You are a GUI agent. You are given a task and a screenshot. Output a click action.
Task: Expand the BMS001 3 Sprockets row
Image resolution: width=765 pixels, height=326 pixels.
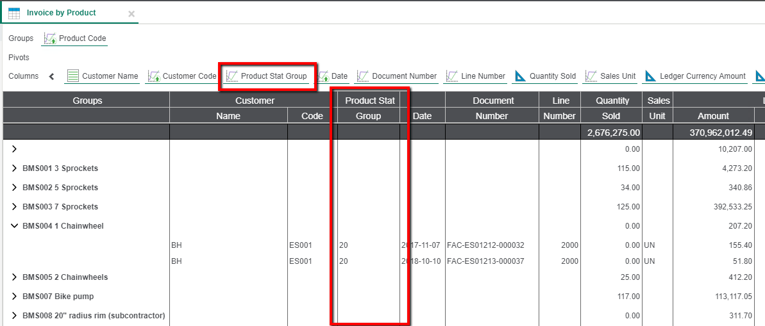pyautogui.click(x=15, y=168)
